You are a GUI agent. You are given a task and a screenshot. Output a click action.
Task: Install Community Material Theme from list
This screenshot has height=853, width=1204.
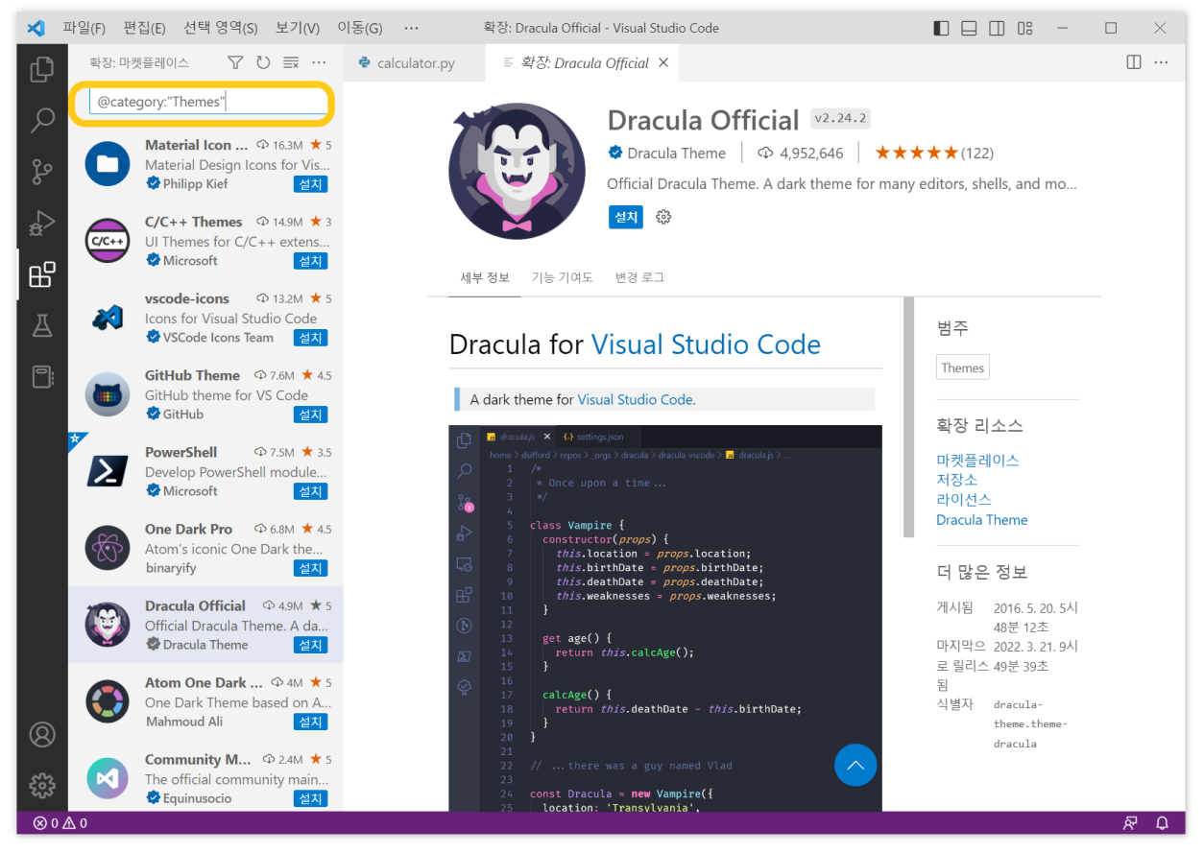(x=311, y=798)
